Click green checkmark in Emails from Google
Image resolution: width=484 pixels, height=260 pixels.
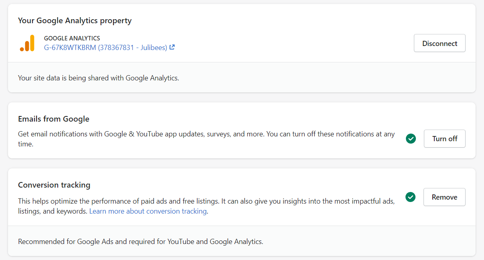(x=411, y=138)
